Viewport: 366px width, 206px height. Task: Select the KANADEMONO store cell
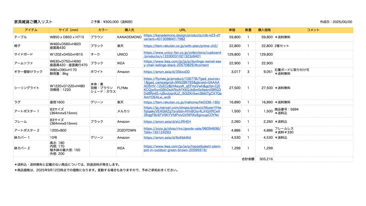click(x=129, y=37)
